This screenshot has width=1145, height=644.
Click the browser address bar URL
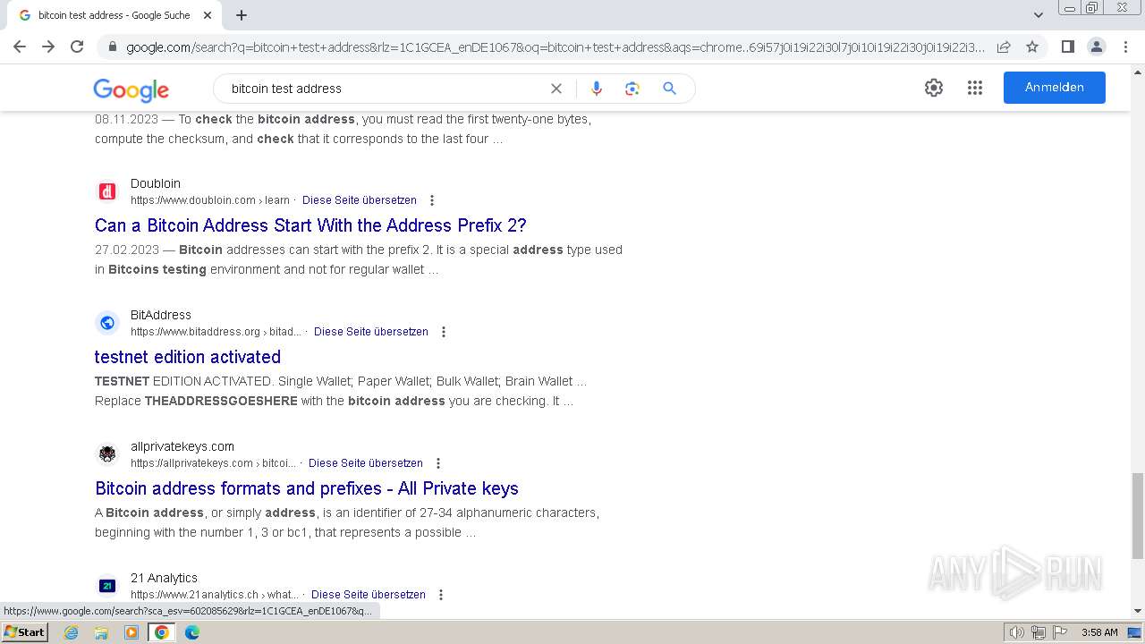coord(555,47)
